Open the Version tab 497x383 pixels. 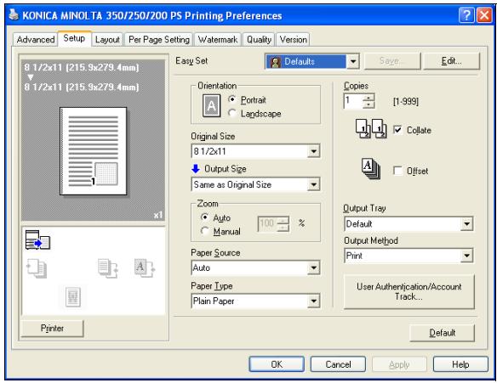294,40
